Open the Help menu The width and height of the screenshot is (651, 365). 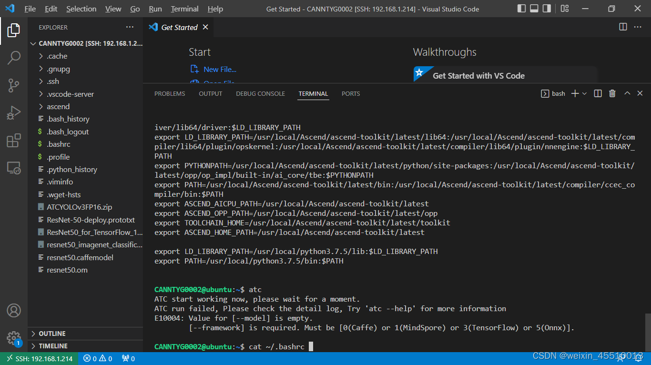[215, 9]
